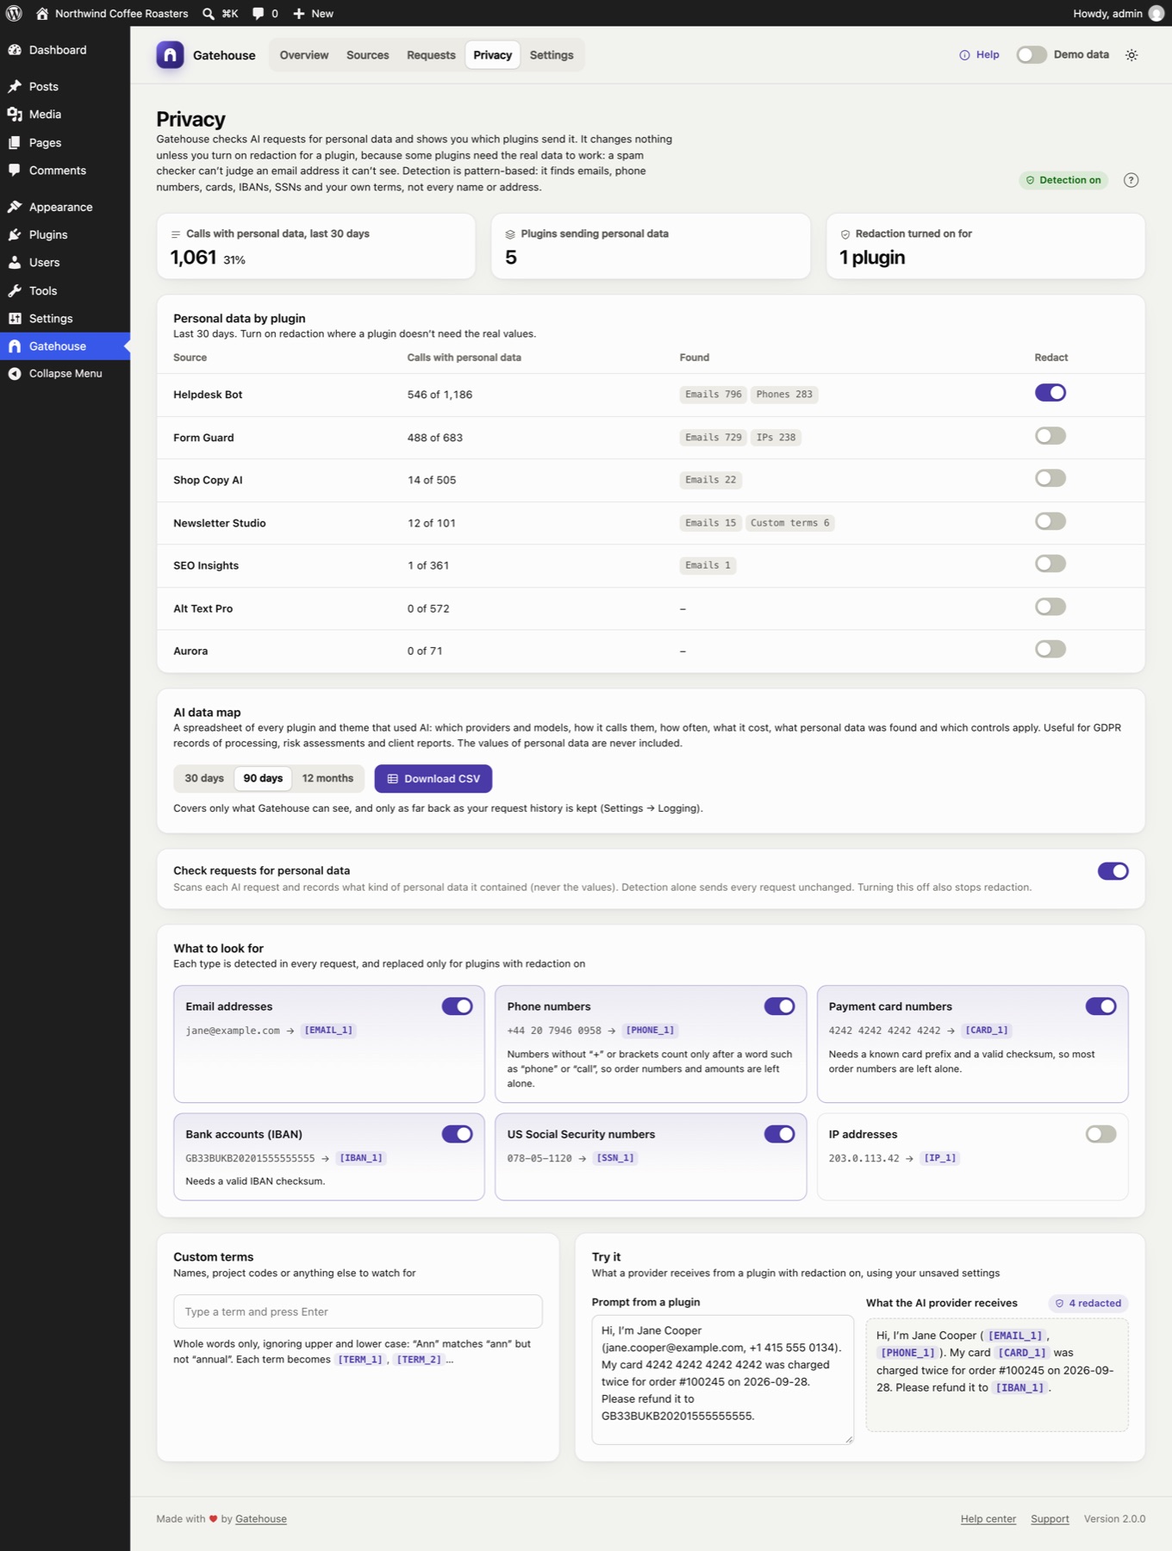Switch to the Overview tab
This screenshot has width=1172, height=1551.
(x=304, y=55)
